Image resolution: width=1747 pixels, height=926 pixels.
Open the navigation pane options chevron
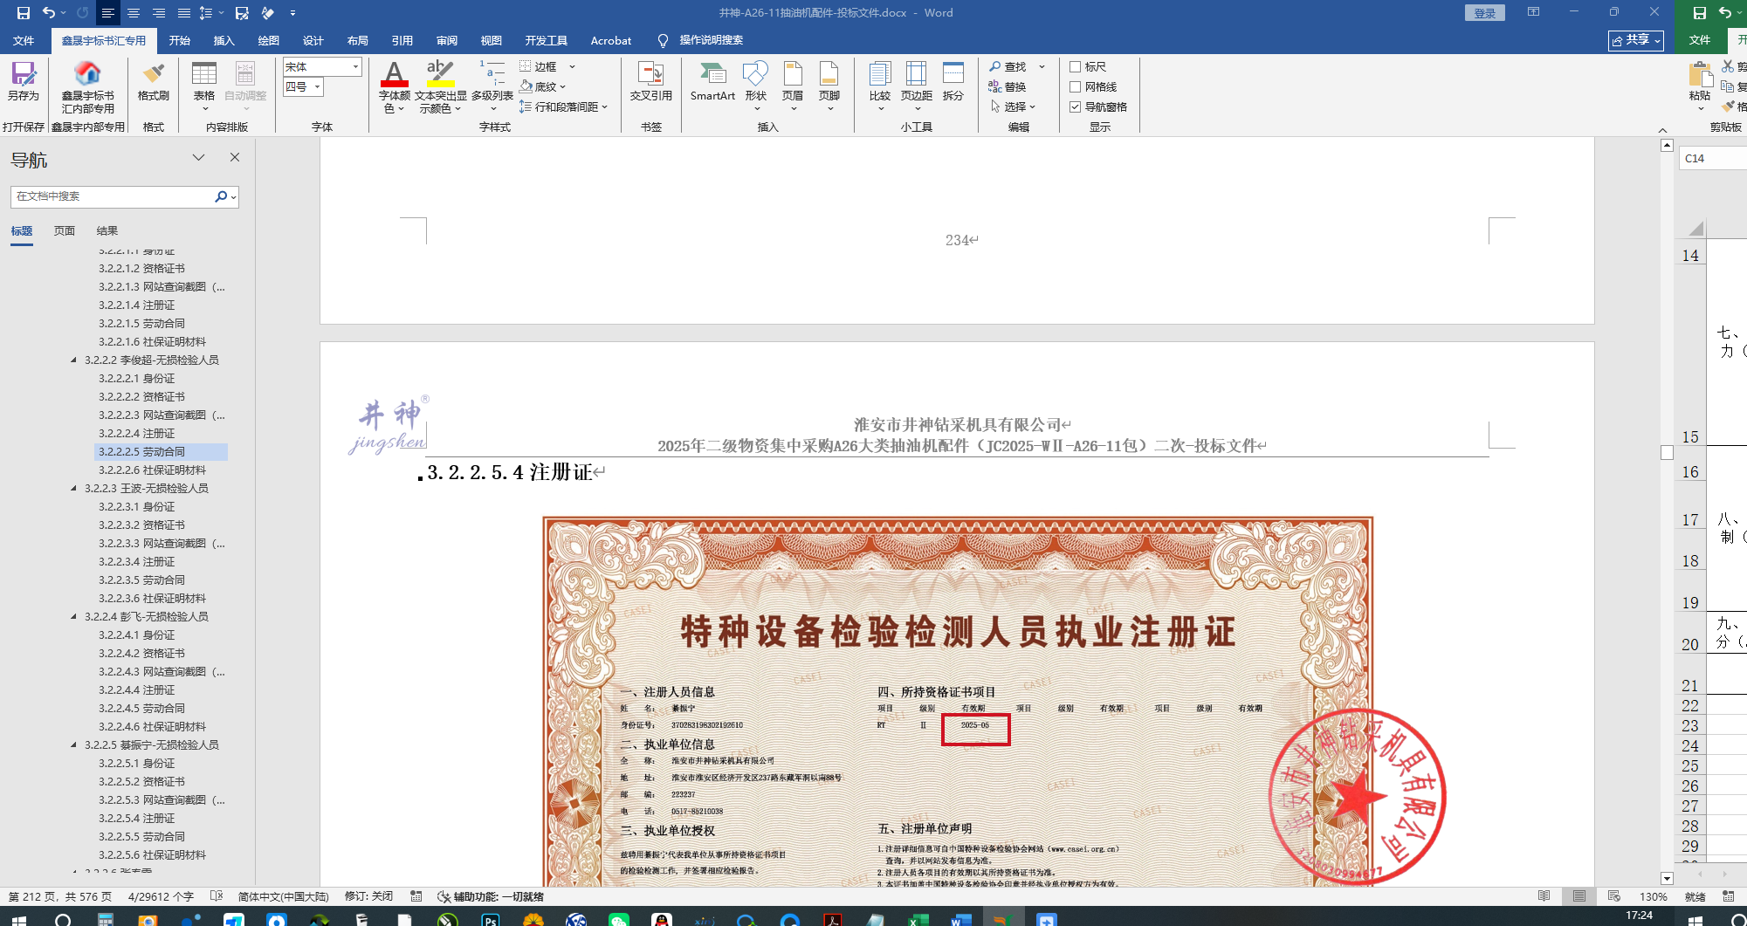click(198, 157)
